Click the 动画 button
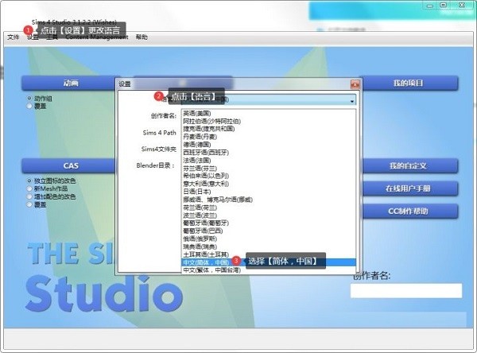The height and width of the screenshot is (353, 477). (x=71, y=83)
